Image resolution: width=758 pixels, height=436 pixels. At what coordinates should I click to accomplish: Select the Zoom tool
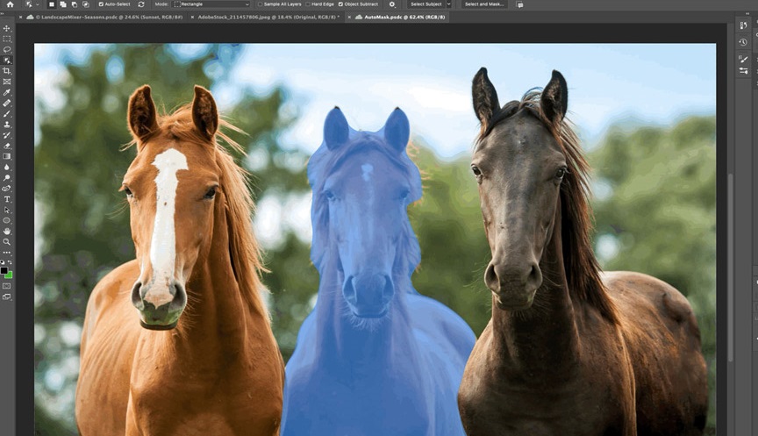(7, 241)
